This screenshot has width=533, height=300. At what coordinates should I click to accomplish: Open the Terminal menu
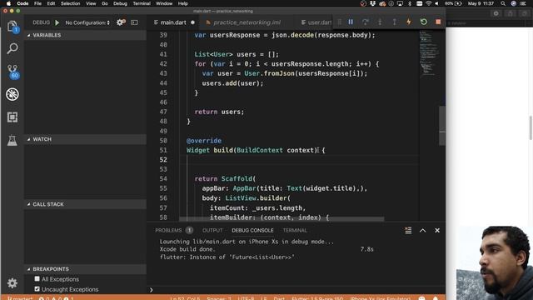[x=142, y=3]
